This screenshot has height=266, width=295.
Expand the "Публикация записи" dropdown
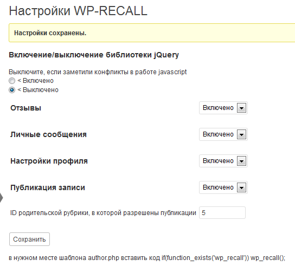[x=223, y=187]
